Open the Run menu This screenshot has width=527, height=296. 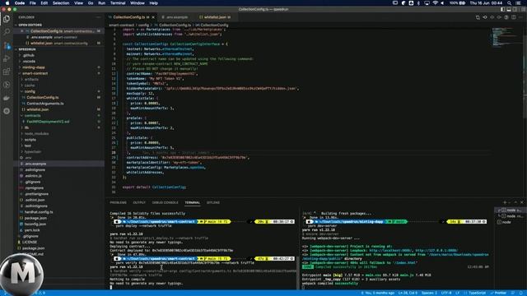pos(101,3)
